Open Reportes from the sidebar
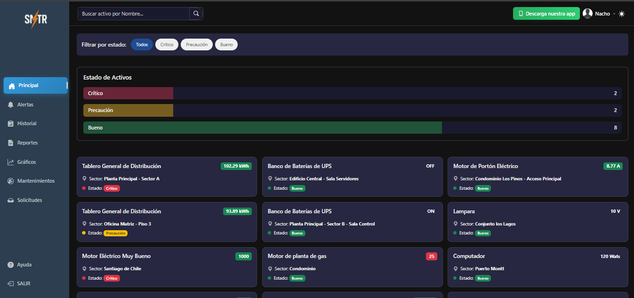Screen dimensions: 634x298 27,143
